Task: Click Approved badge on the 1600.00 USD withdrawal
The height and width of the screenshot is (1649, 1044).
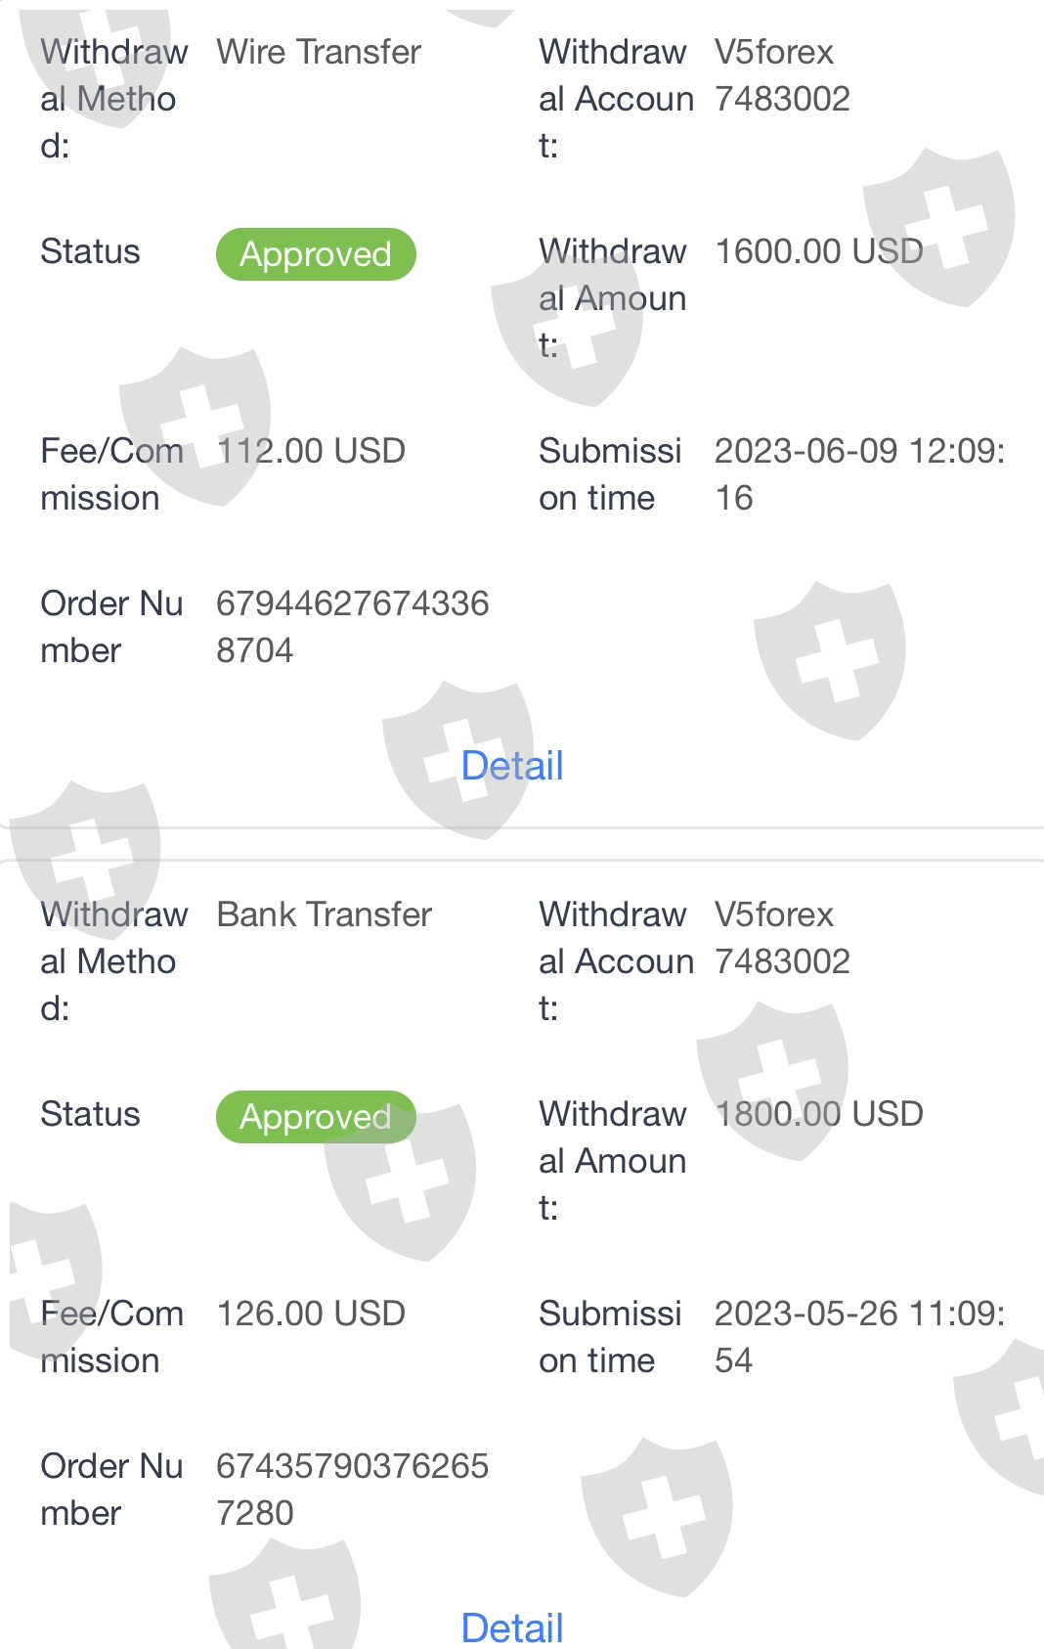Action: (316, 254)
